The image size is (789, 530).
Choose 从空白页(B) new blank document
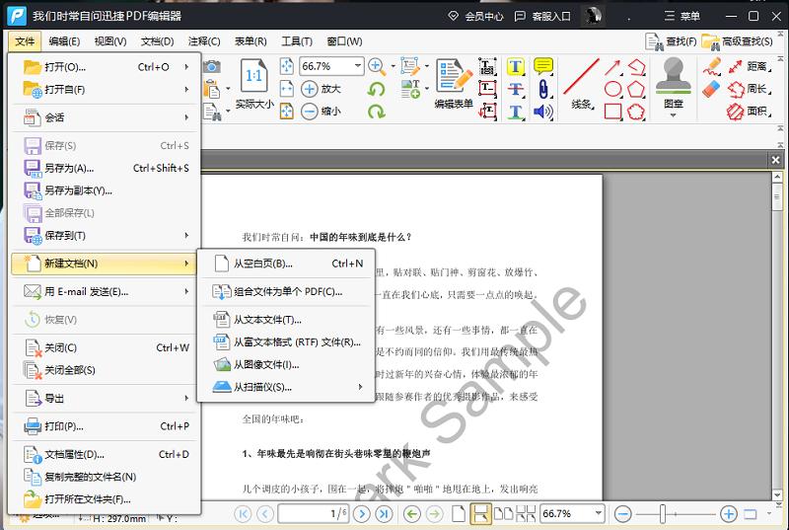288,264
